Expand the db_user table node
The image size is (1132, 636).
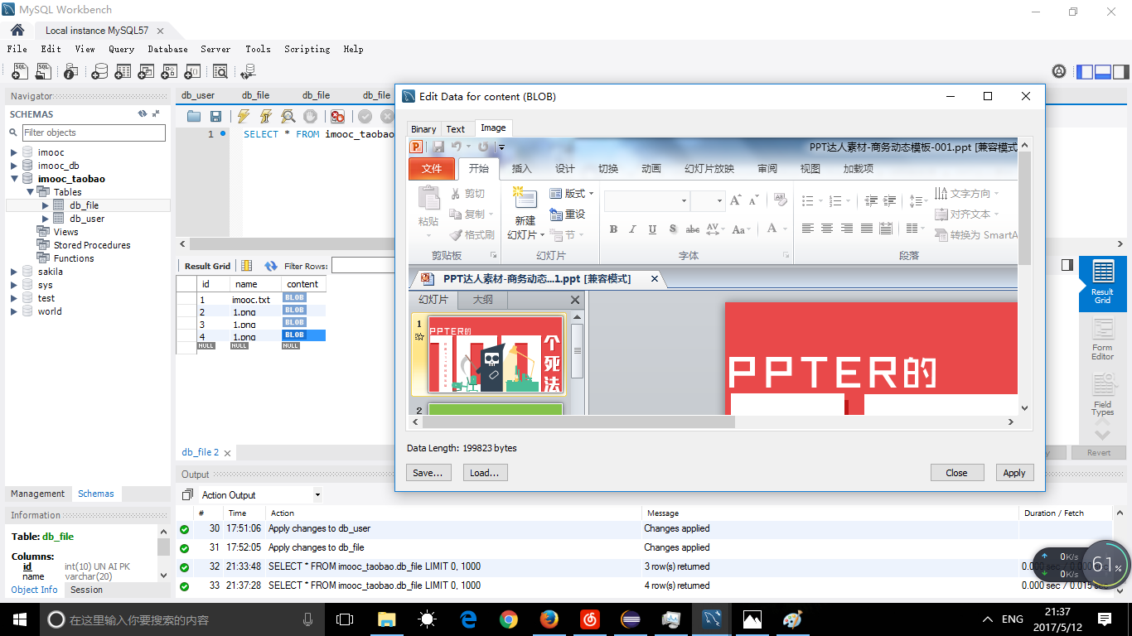tap(46, 219)
